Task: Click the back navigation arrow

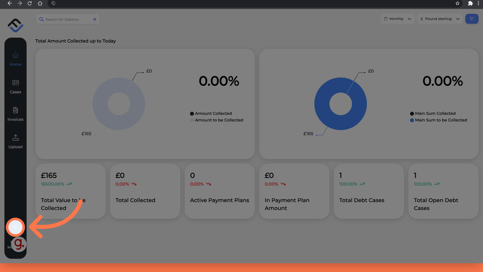Action: (x=10, y=3)
